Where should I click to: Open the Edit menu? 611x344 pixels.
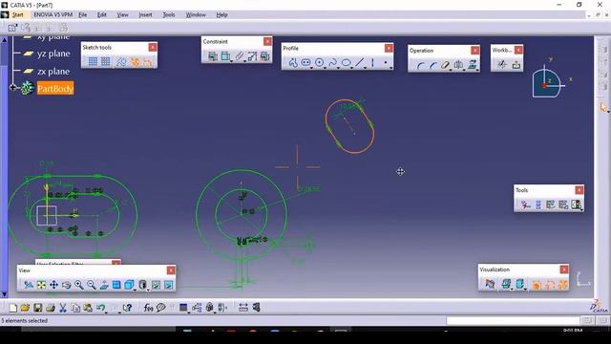pos(102,15)
